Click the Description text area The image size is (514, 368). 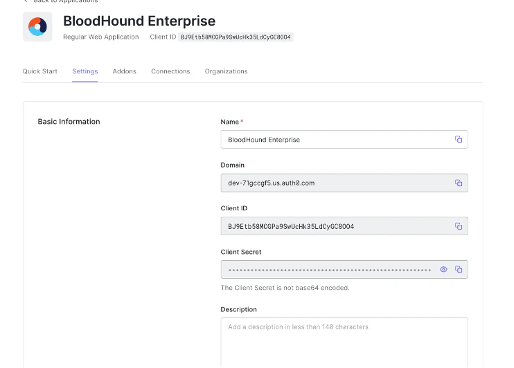[344, 342]
